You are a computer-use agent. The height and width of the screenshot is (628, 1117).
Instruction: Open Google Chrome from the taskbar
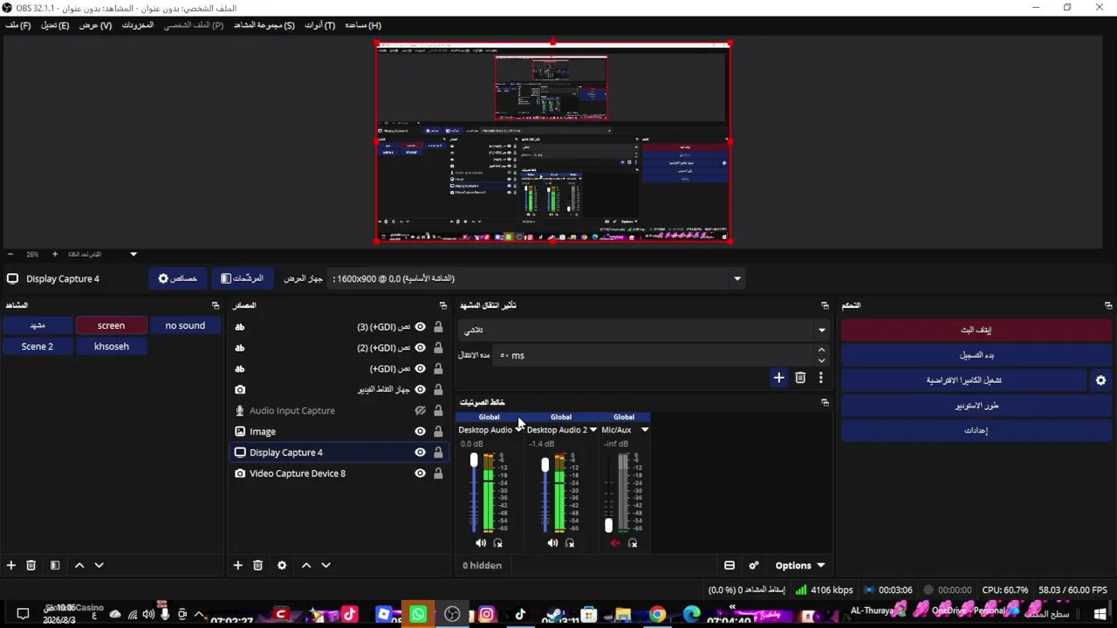(x=657, y=615)
